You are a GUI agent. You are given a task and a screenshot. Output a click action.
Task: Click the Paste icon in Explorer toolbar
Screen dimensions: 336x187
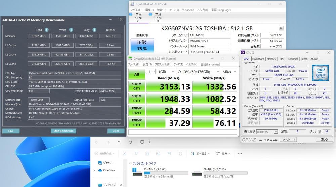click(x=147, y=154)
